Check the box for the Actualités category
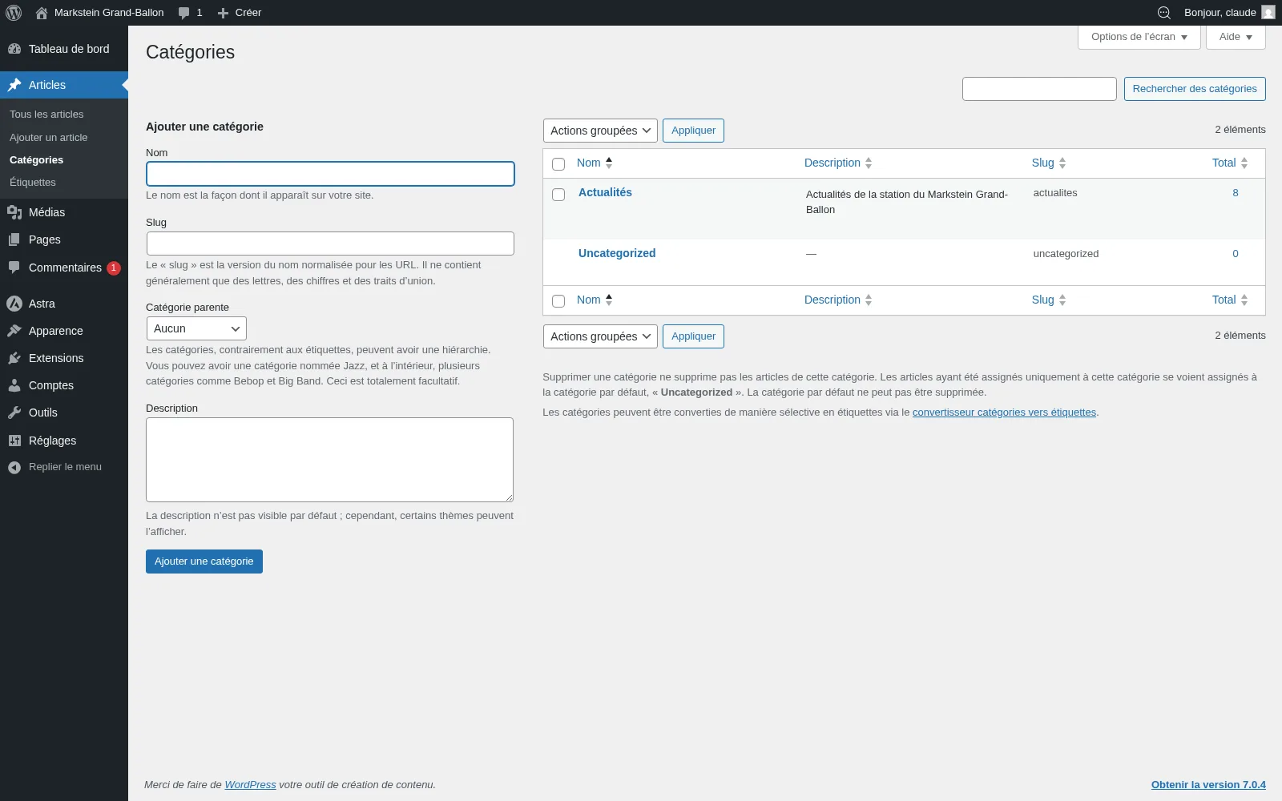This screenshot has width=1282, height=801. (x=558, y=195)
